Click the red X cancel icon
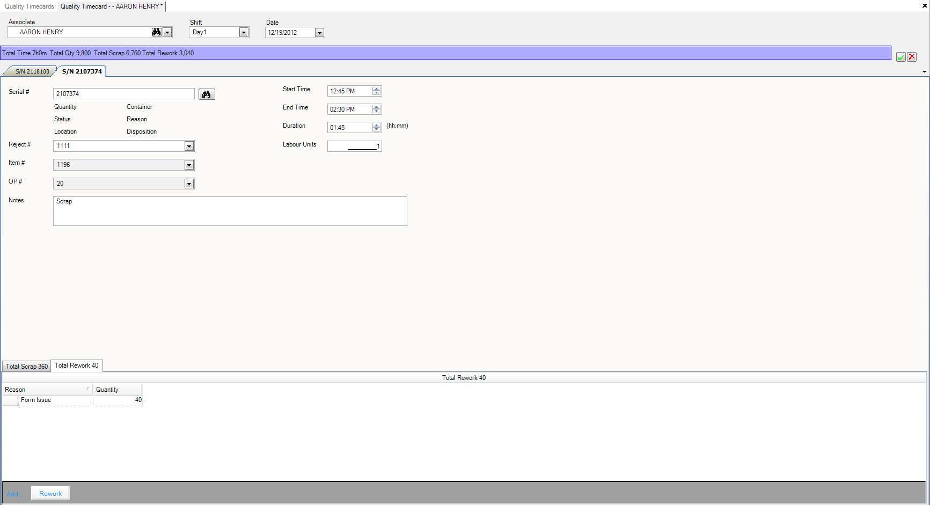This screenshot has width=930, height=505. [x=912, y=57]
